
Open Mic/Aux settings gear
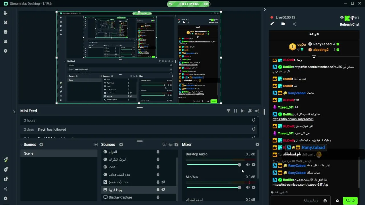pyautogui.click(x=254, y=187)
